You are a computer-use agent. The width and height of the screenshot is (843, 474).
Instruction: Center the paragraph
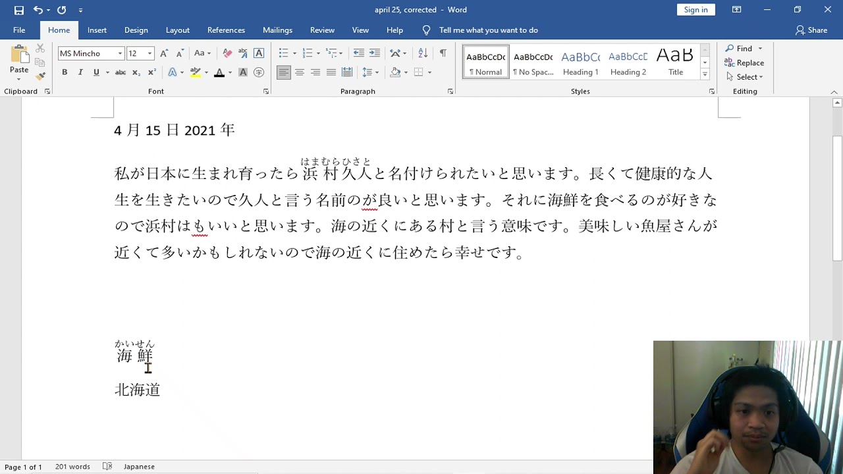coord(300,72)
